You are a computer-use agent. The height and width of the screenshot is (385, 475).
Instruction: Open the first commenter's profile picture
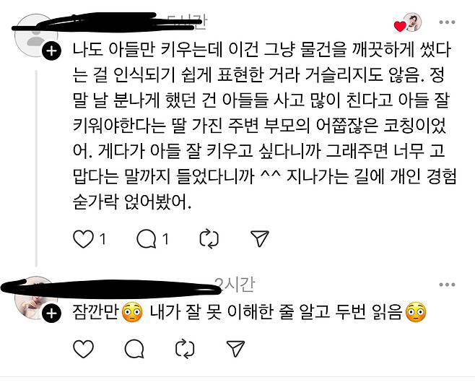tap(36, 36)
